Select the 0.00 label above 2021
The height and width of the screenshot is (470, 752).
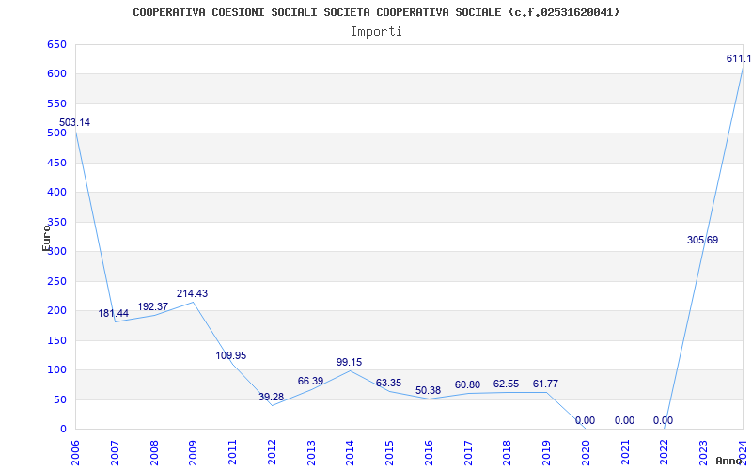[x=624, y=420]
